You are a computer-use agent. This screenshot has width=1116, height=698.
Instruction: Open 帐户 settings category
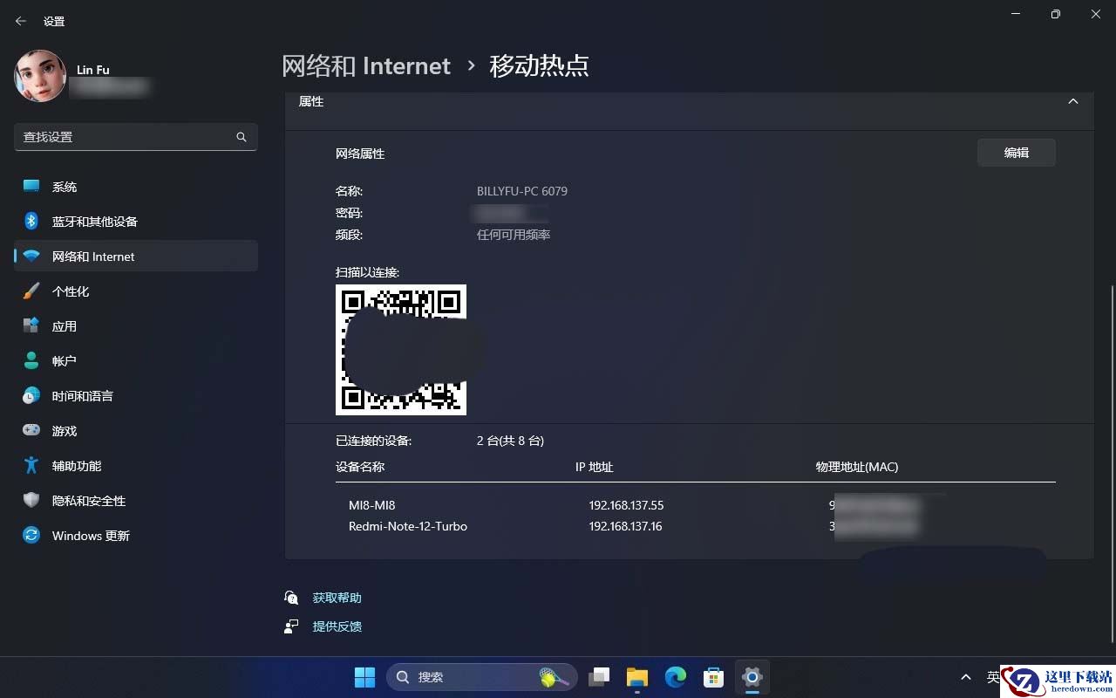(x=136, y=361)
